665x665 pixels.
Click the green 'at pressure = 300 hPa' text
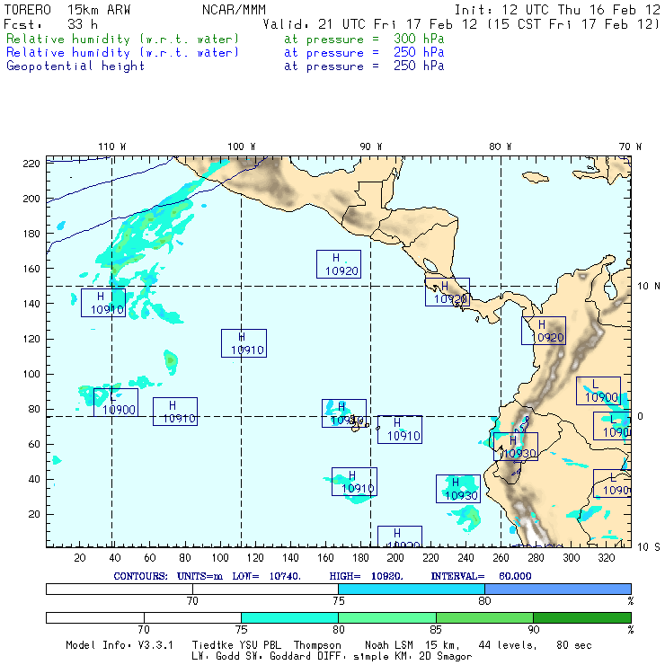[x=364, y=39]
